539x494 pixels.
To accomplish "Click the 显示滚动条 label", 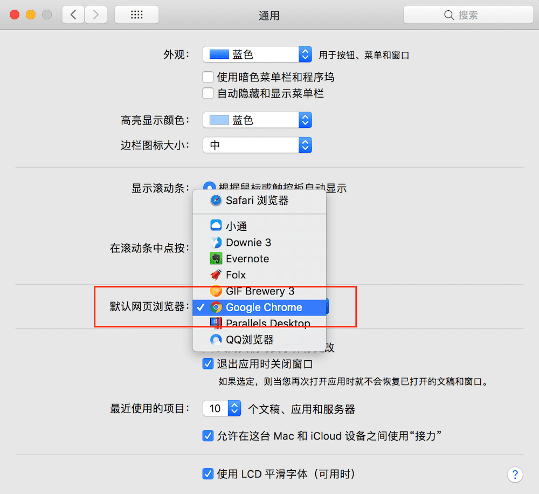I will coord(160,188).
